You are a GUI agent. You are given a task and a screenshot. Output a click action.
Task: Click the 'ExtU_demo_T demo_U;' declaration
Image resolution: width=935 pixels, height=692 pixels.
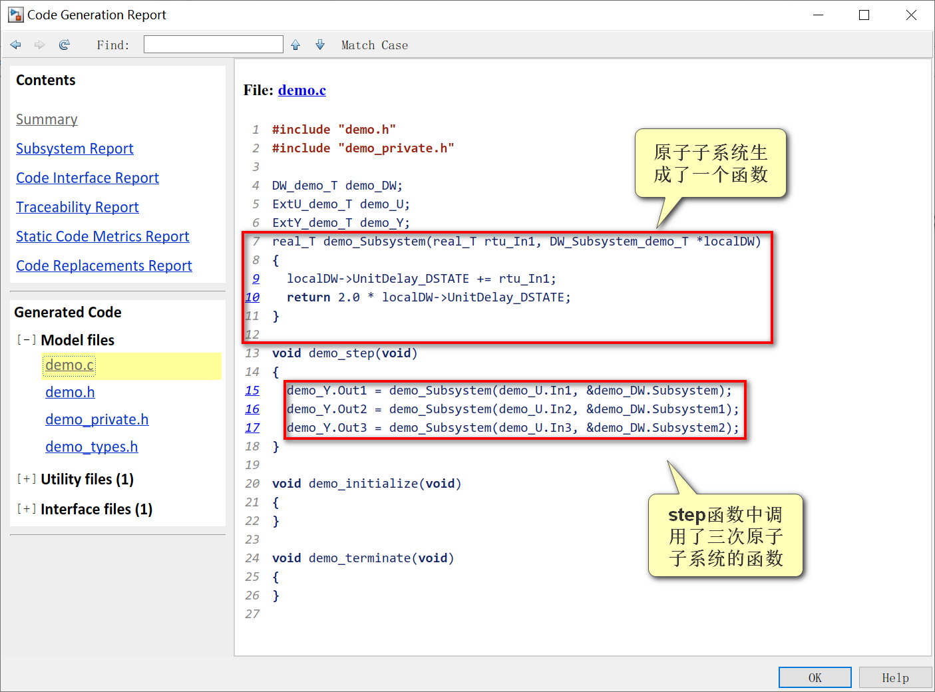point(341,204)
